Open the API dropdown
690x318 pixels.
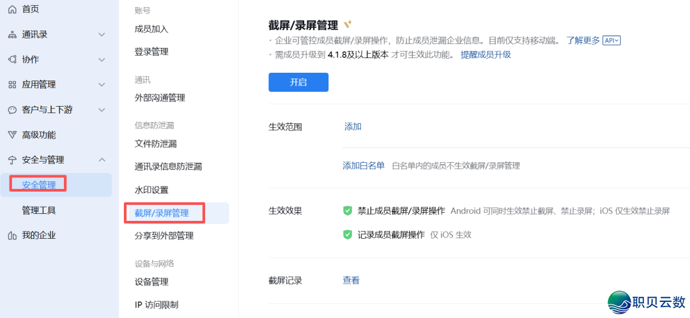(x=612, y=40)
